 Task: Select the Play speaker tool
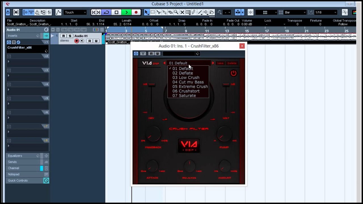(x=206, y=12)
